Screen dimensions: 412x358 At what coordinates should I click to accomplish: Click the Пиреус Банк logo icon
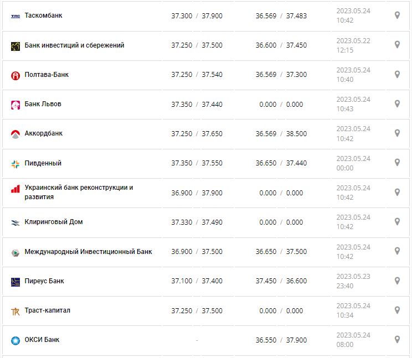pos(16,282)
